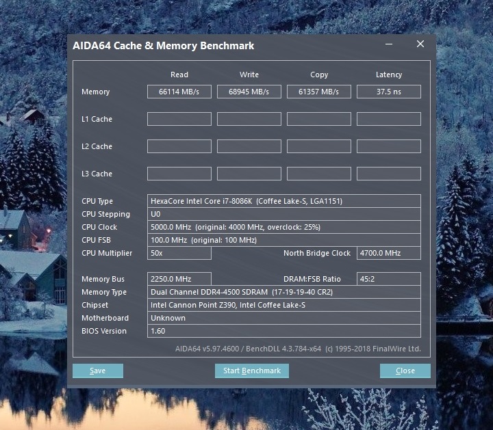This screenshot has width=493, height=430.
Task: Click the CPU FSB value 100.0 MHz
Action: (284, 240)
